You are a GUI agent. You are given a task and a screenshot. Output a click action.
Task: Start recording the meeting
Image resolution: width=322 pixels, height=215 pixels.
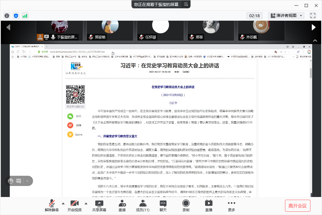(186, 206)
